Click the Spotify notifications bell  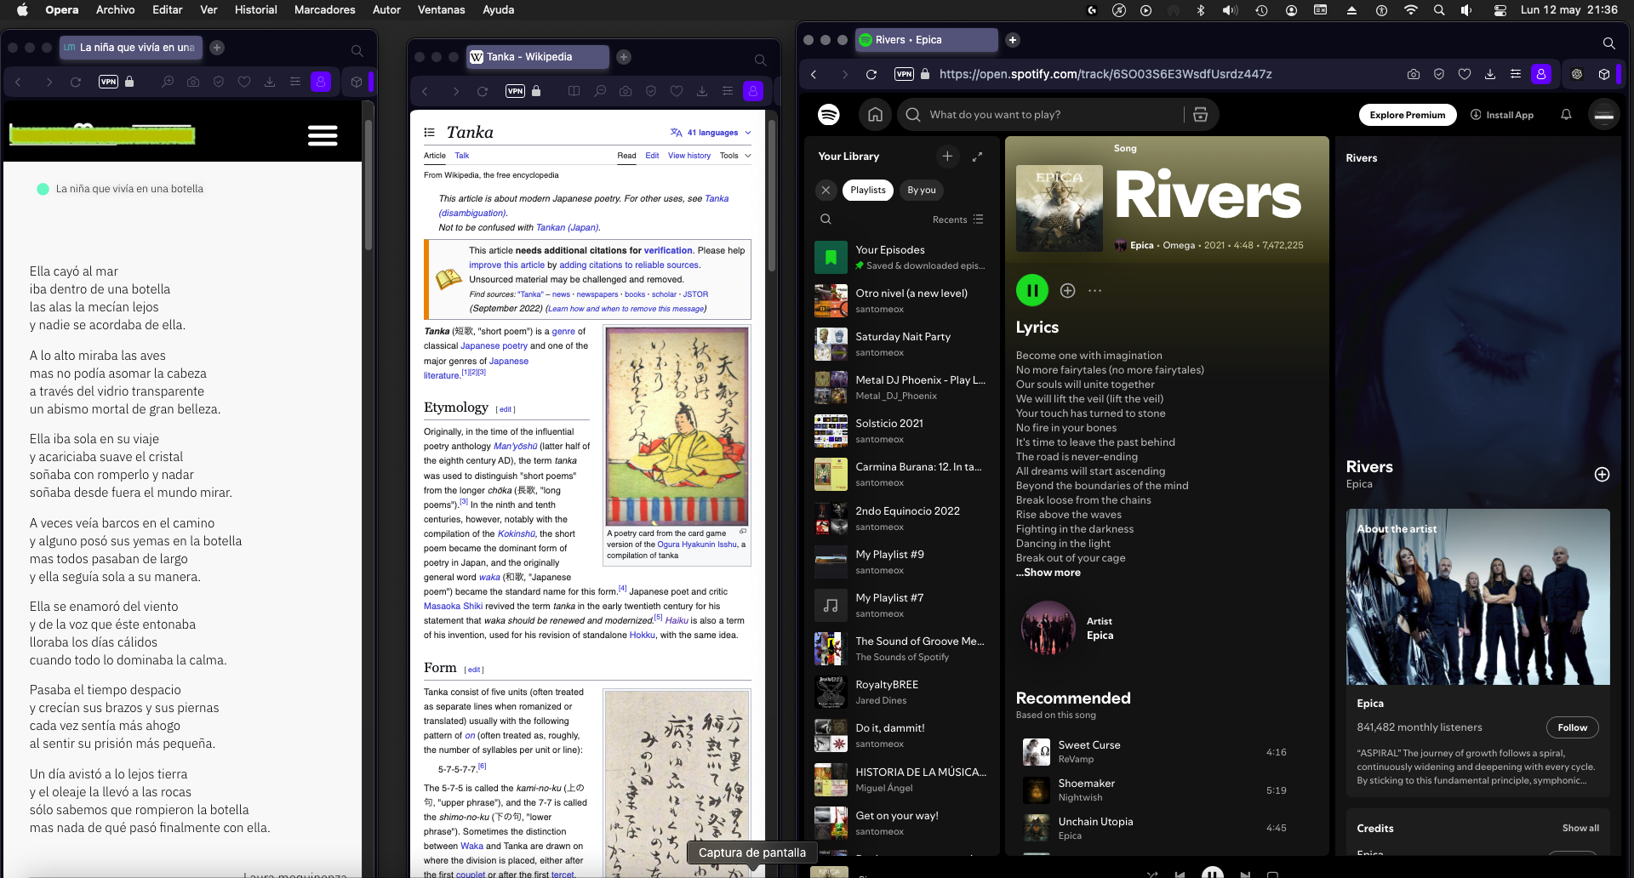[x=1565, y=115]
